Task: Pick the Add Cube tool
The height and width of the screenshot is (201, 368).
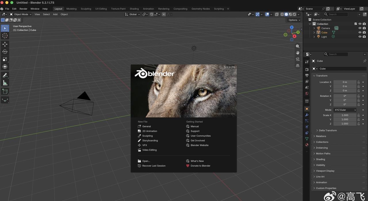Action: 5,91
